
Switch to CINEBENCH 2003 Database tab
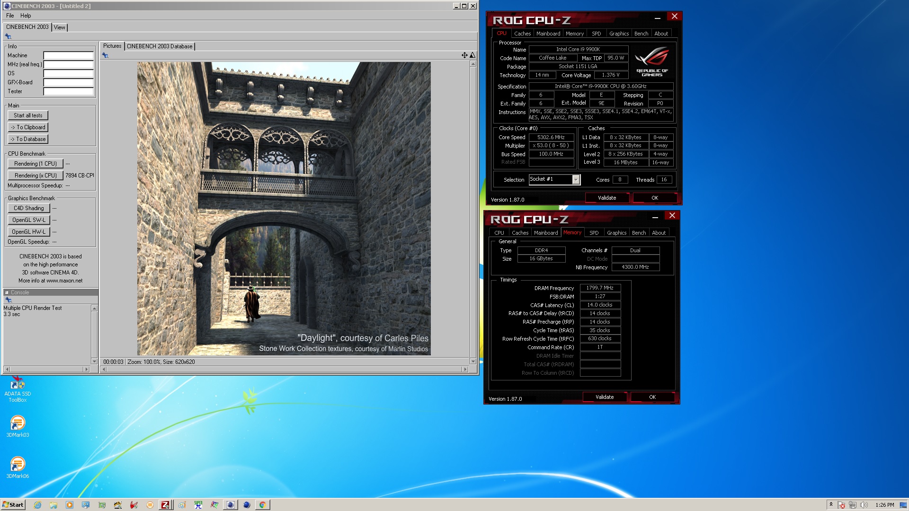pyautogui.click(x=160, y=46)
